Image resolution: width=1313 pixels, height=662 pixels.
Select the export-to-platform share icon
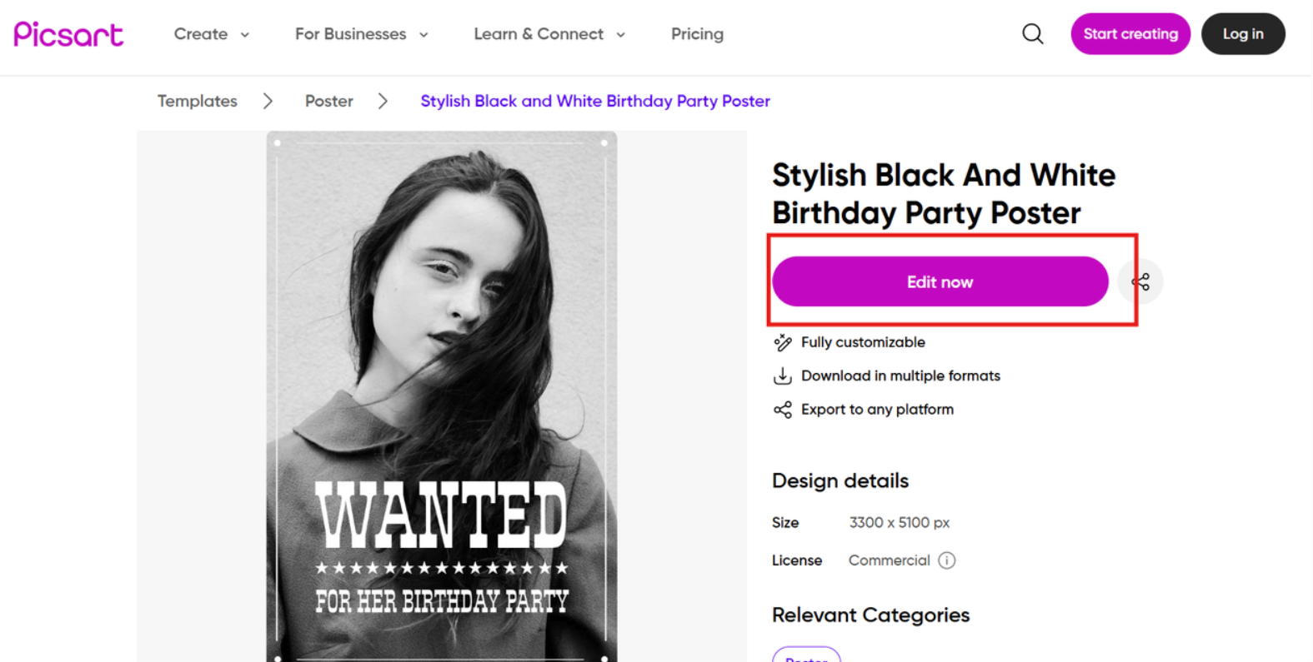(x=782, y=409)
